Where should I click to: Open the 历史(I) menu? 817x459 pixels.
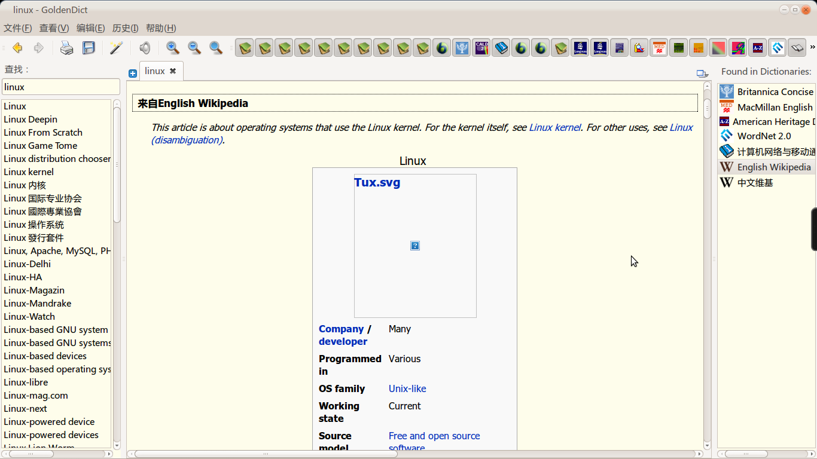coord(126,28)
